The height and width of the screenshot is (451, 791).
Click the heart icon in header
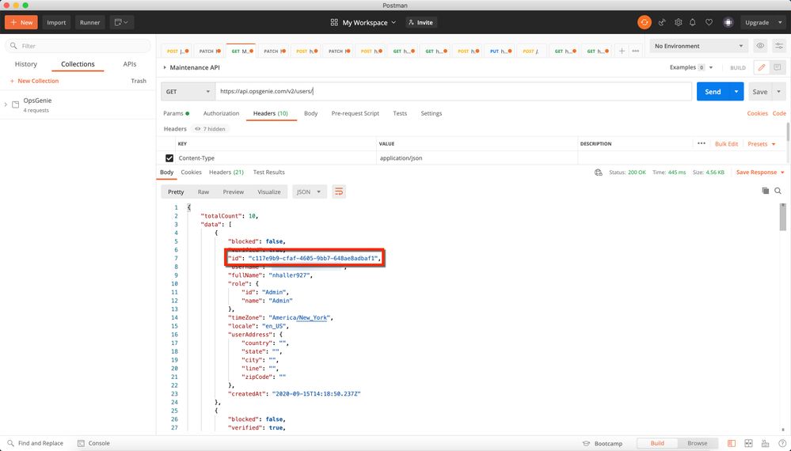click(x=709, y=22)
